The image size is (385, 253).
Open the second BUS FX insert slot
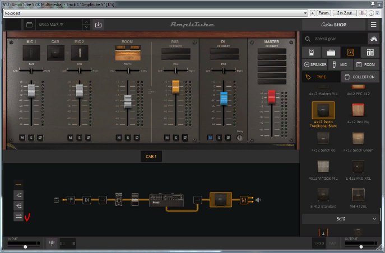(x=176, y=57)
